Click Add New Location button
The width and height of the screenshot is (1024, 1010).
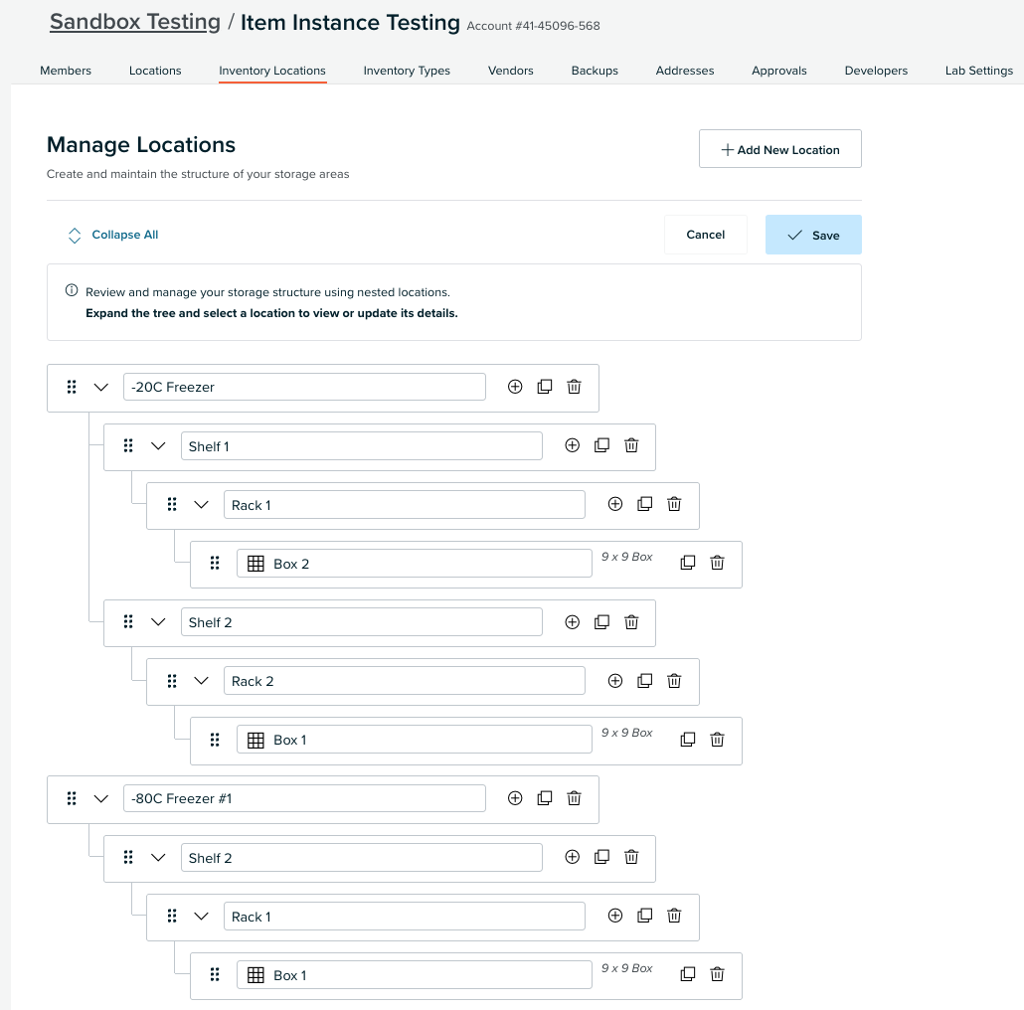[779, 149]
